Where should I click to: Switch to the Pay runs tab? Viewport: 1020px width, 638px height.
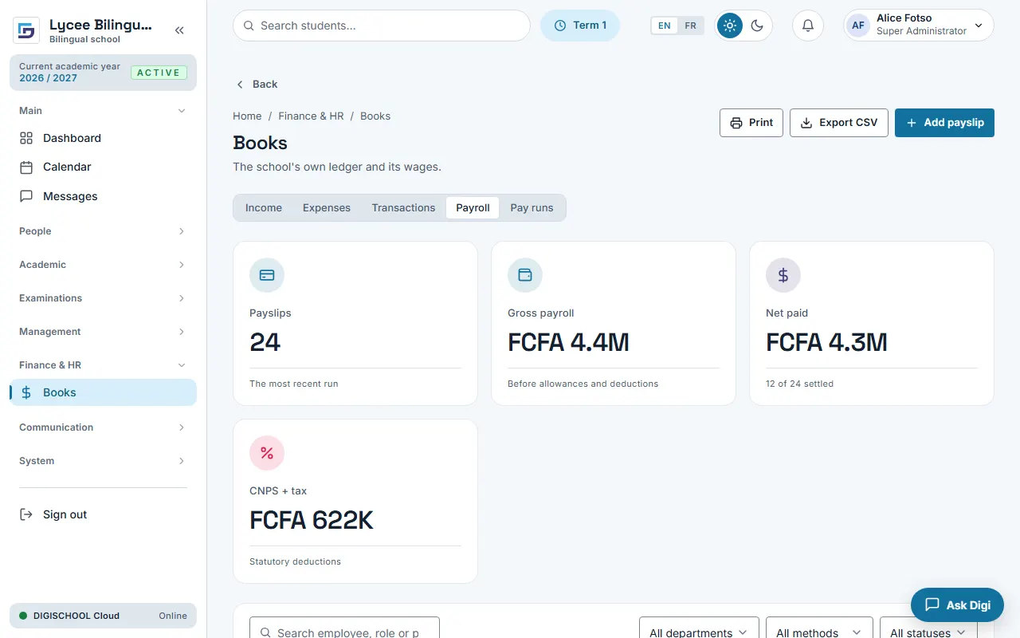click(x=532, y=208)
